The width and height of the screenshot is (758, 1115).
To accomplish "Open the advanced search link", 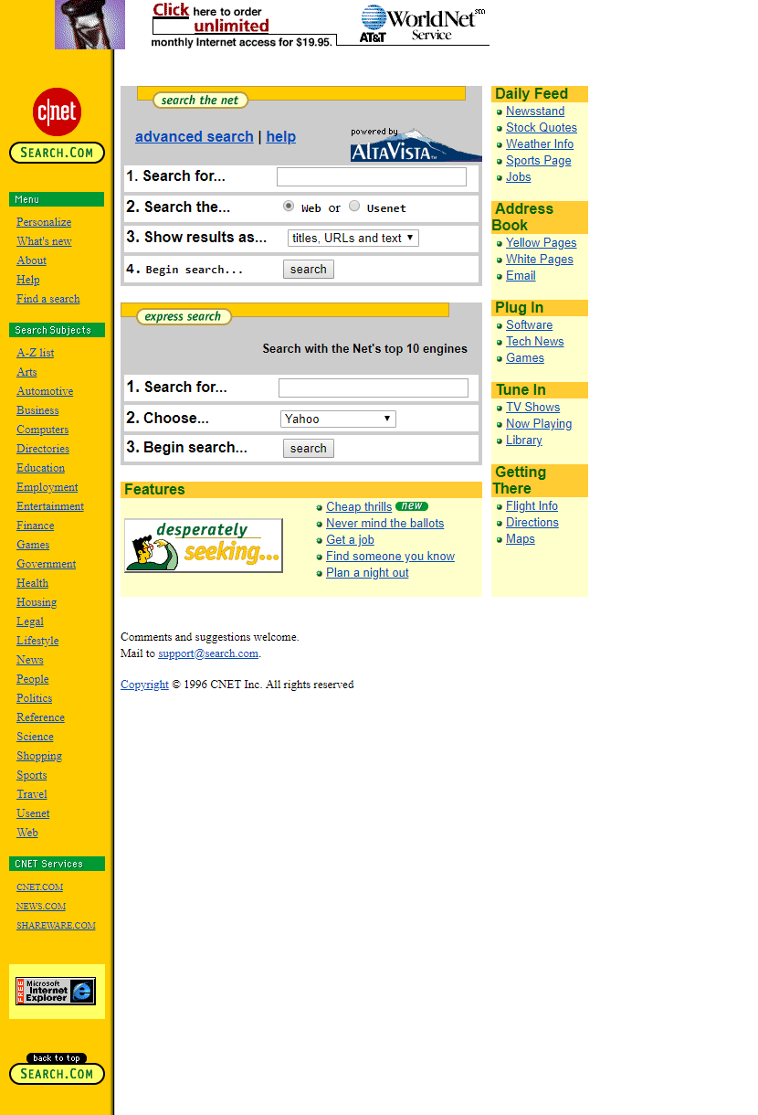I will (195, 136).
